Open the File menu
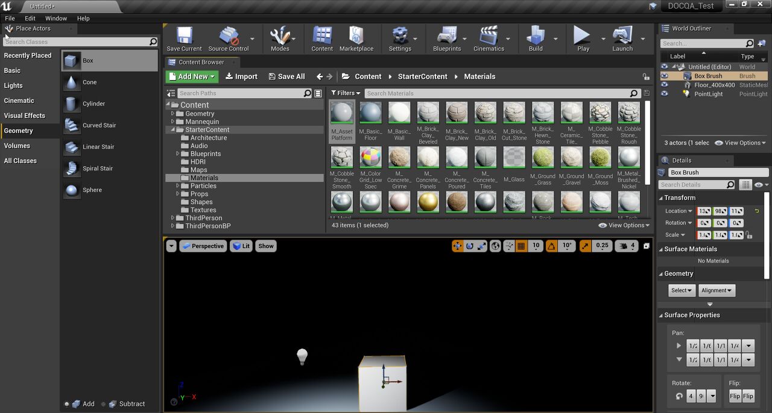This screenshot has width=772, height=413. [10, 18]
